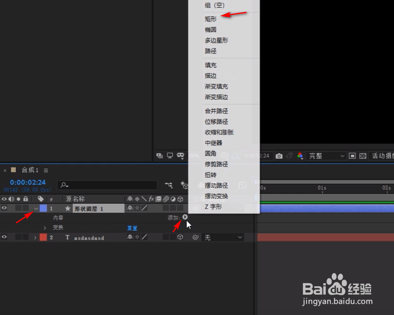The image size is (394, 315).
Task: Click 01s marker on time ruler
Action: pyautogui.click(x=322, y=188)
